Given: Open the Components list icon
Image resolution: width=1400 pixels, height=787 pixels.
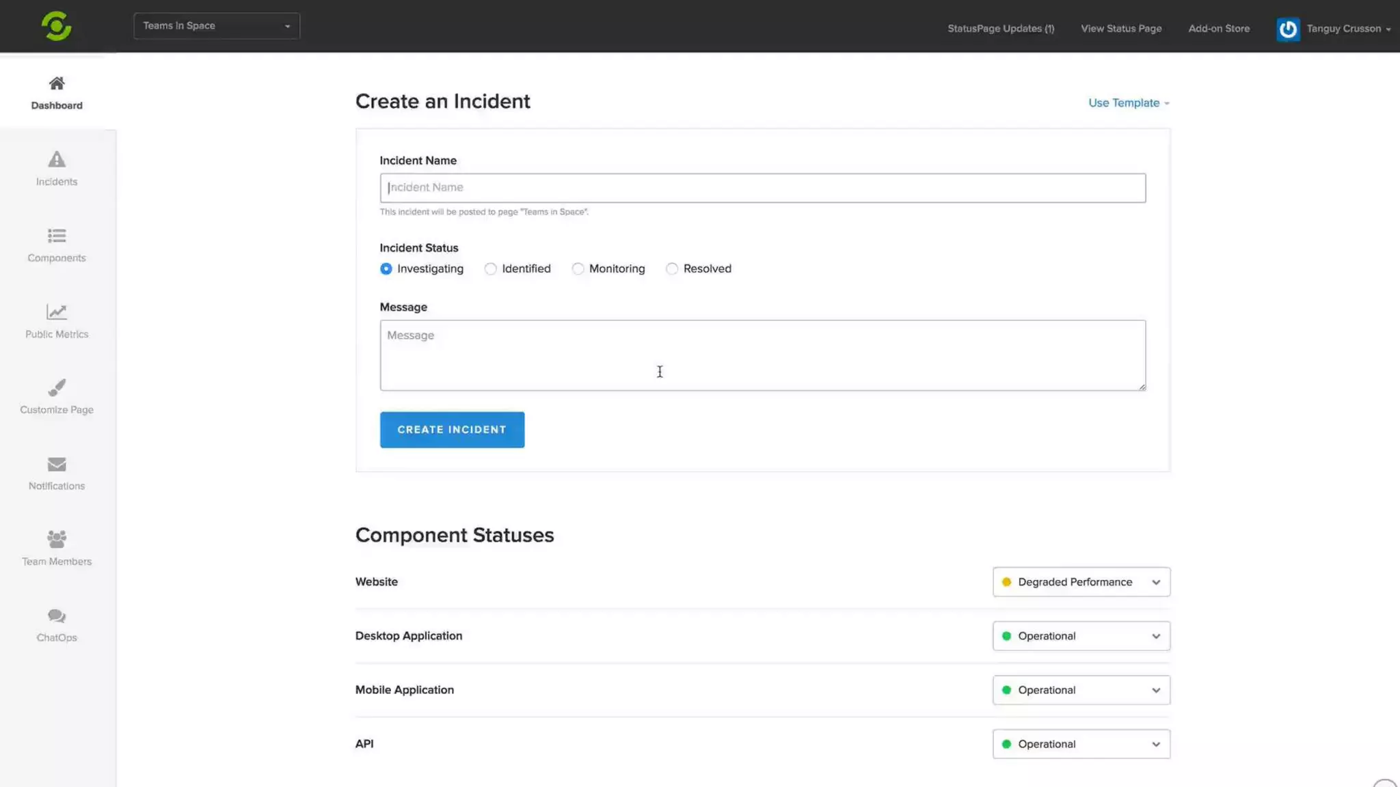Looking at the screenshot, I should 57,236.
